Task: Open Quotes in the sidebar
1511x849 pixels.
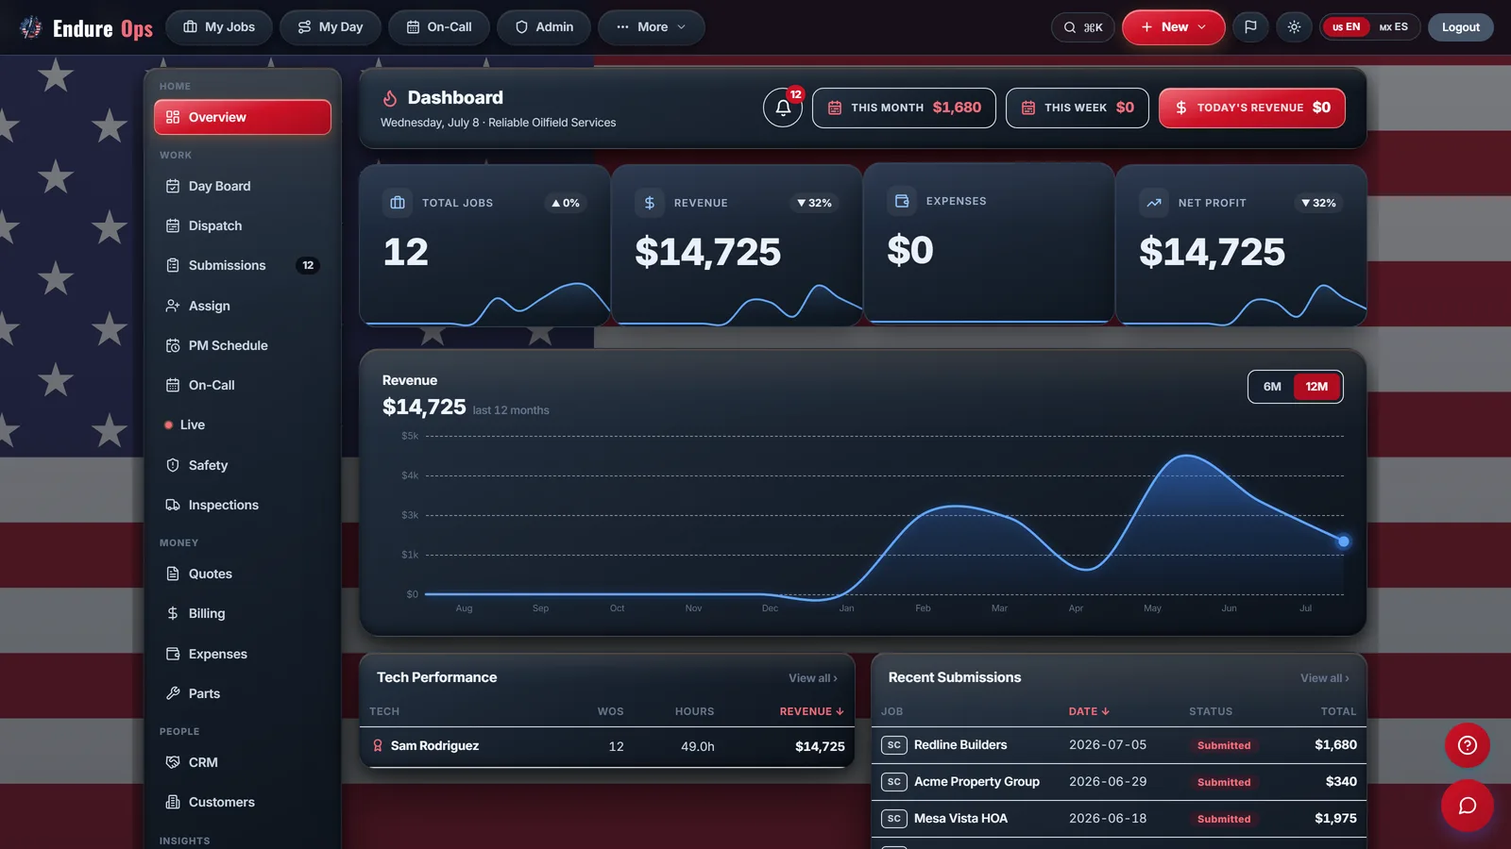Action: [243, 574]
